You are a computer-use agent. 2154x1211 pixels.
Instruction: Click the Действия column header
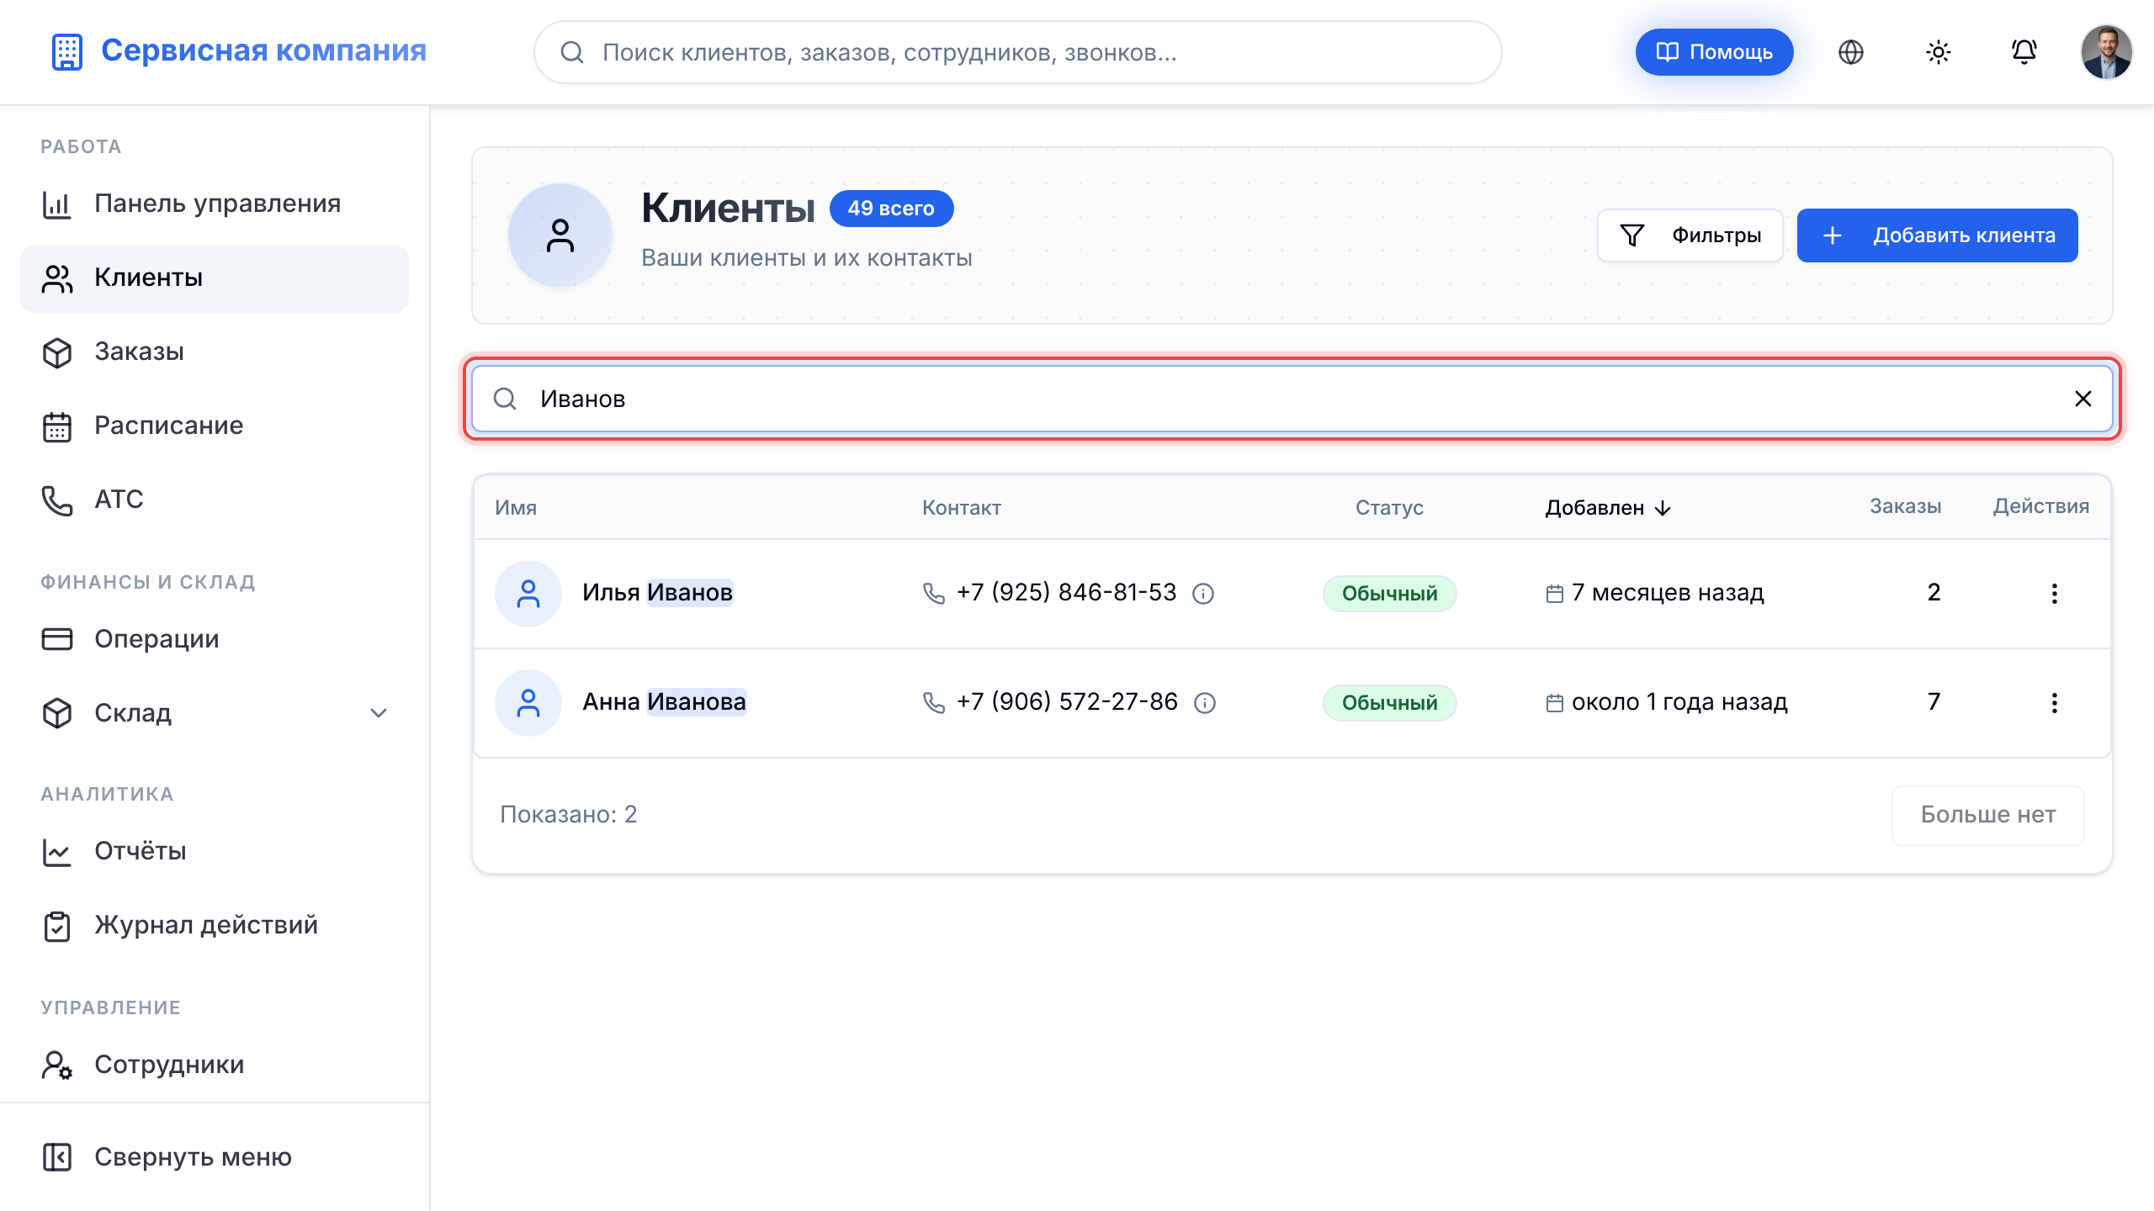2040,506
